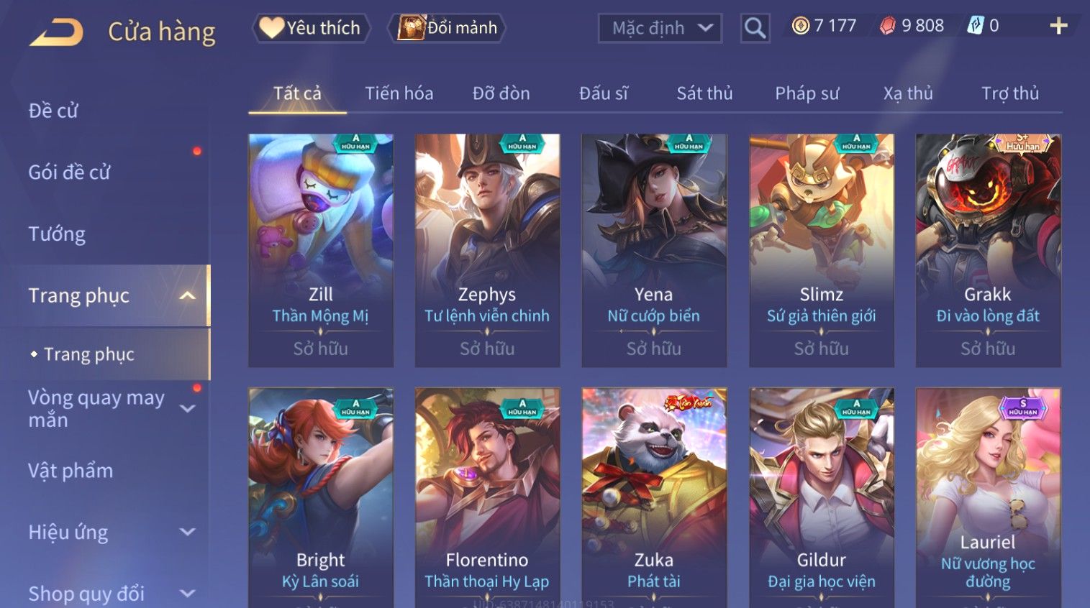Expand the Shop quy đổi section
The width and height of the screenshot is (1090, 608).
187,594
